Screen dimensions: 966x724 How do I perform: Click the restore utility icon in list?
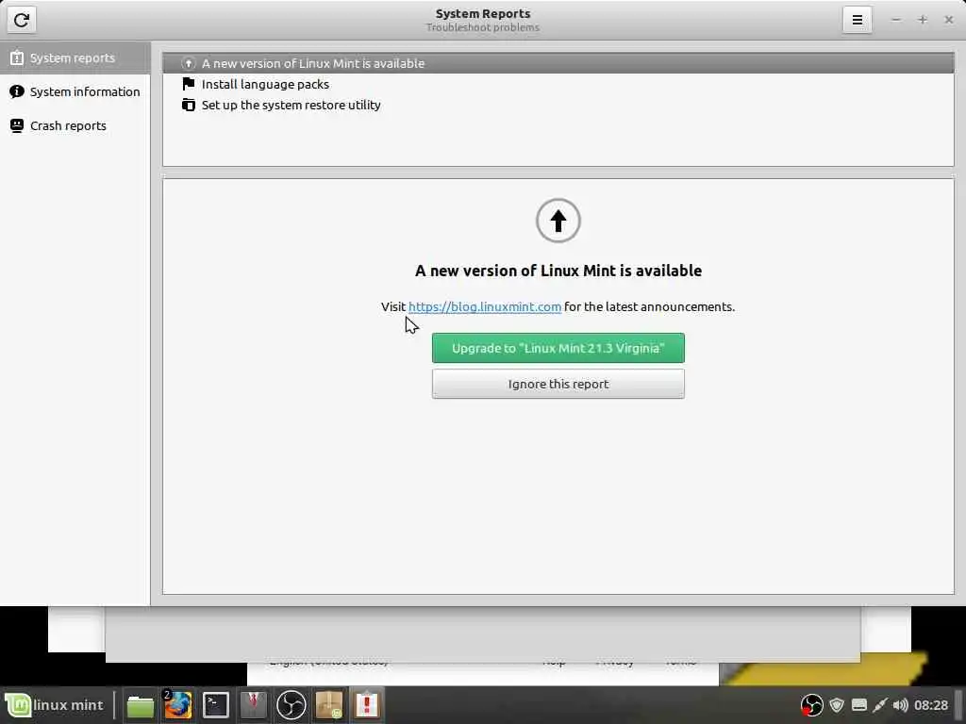189,105
